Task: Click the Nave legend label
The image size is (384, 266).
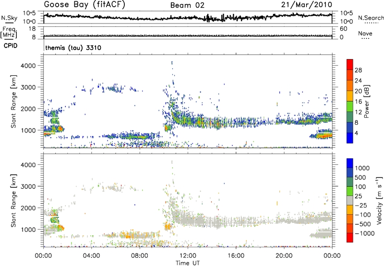Action: click(x=365, y=34)
